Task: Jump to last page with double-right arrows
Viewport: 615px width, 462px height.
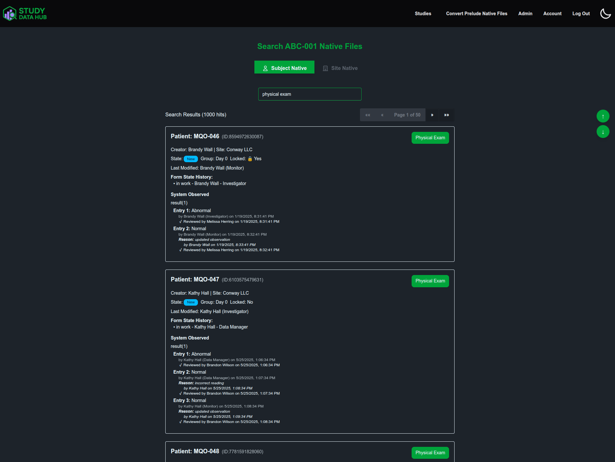Action: [x=446, y=115]
